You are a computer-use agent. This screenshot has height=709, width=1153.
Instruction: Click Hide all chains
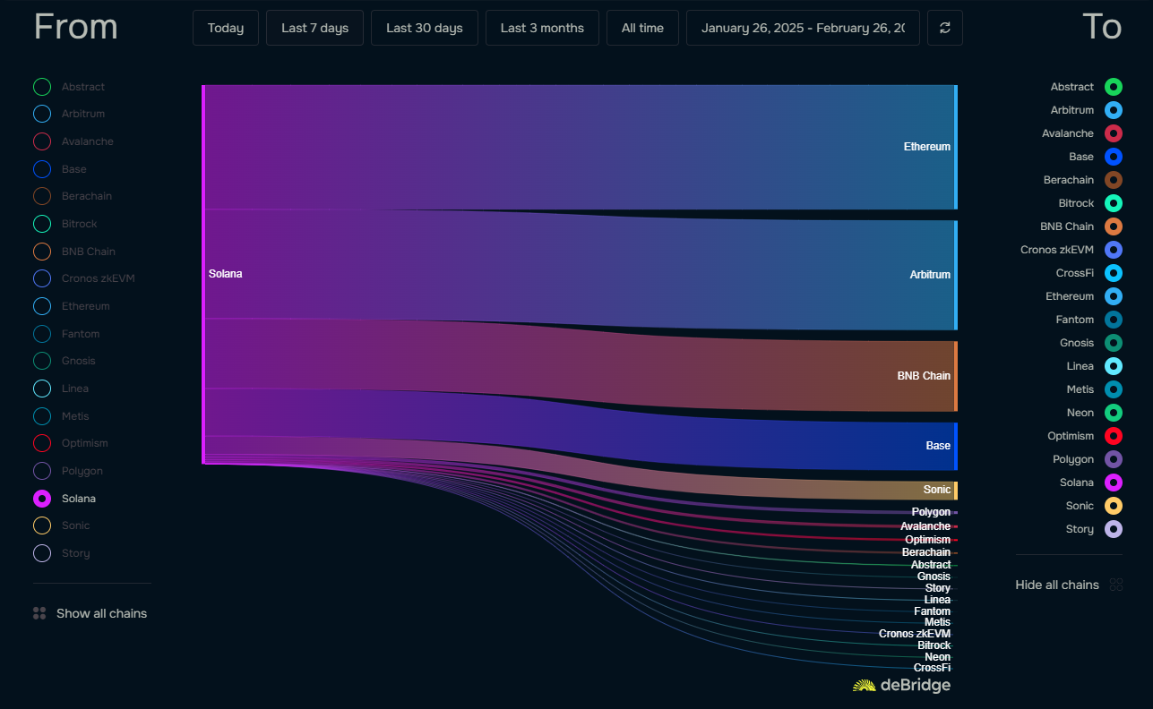[x=1057, y=585]
